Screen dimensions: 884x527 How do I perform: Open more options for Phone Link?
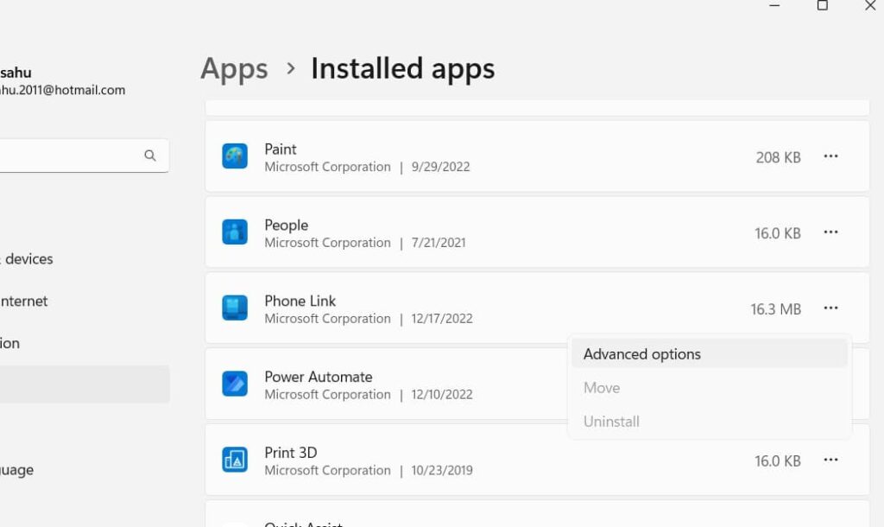831,308
